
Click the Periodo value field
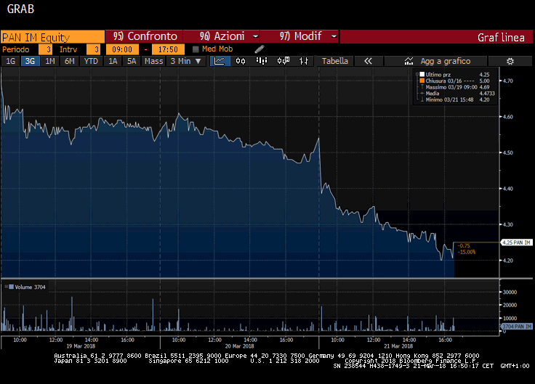pos(45,49)
